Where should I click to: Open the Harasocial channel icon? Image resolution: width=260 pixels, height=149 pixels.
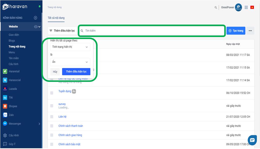pos(5,80)
